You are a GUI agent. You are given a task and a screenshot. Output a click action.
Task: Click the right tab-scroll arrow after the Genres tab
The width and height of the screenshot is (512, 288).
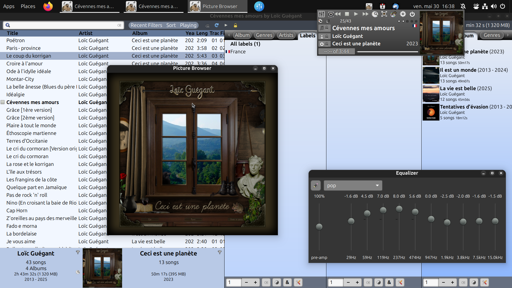tap(508, 35)
